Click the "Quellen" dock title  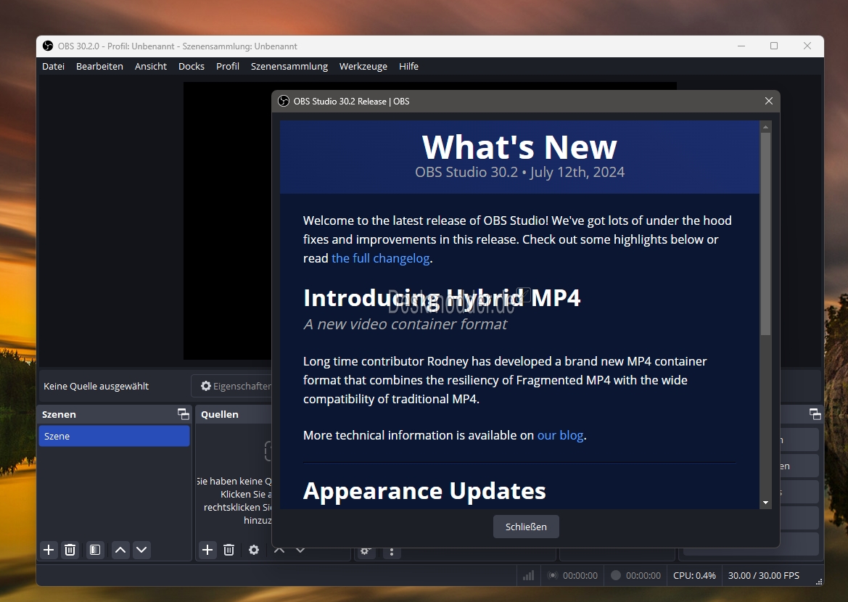tap(220, 414)
